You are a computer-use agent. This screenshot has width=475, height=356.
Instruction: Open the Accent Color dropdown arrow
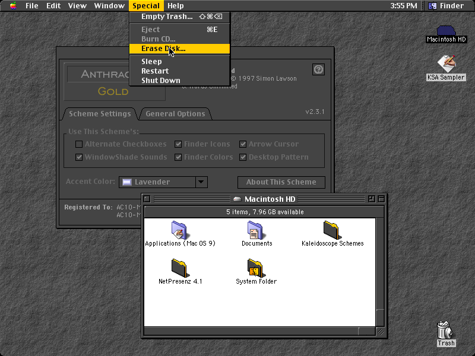201,182
